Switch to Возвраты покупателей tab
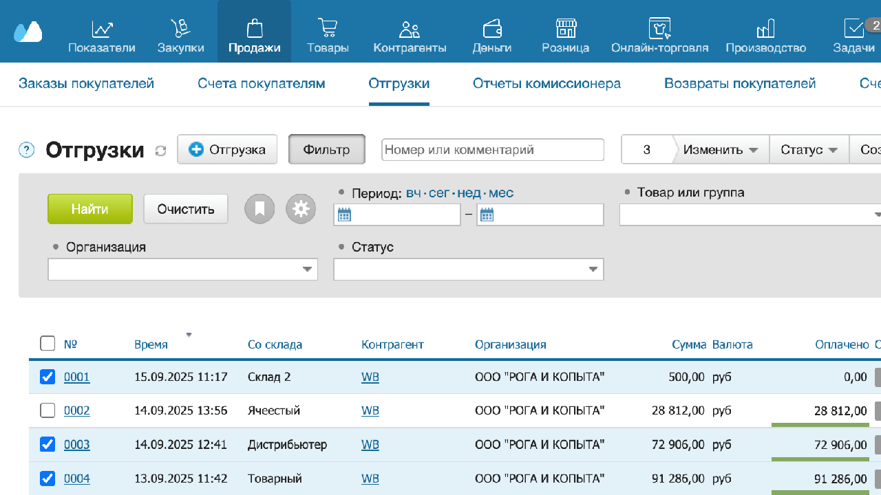The width and height of the screenshot is (881, 495). [740, 83]
